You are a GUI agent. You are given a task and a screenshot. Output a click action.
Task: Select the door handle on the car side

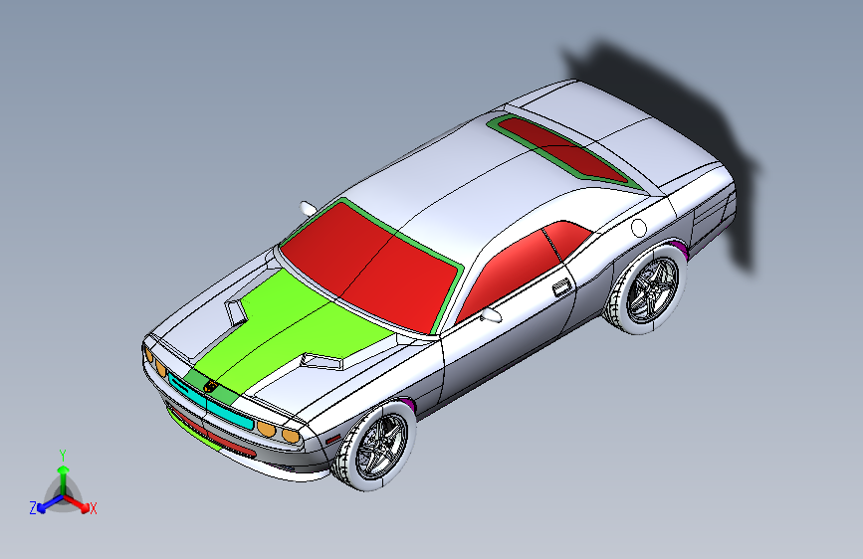pyautogui.click(x=562, y=287)
